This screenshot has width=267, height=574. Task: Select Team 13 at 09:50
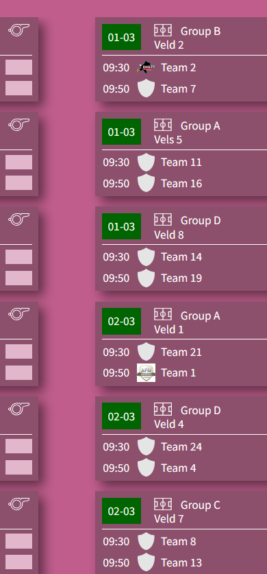click(181, 562)
